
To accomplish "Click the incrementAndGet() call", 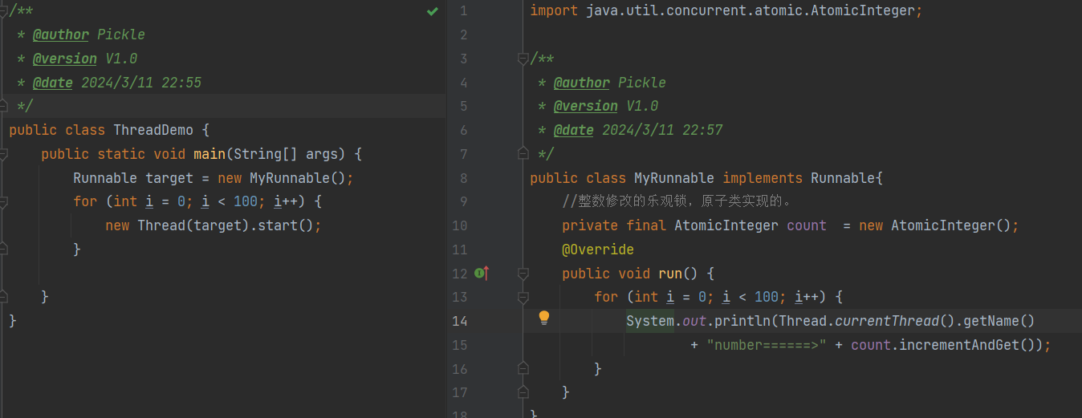I will pos(971,345).
